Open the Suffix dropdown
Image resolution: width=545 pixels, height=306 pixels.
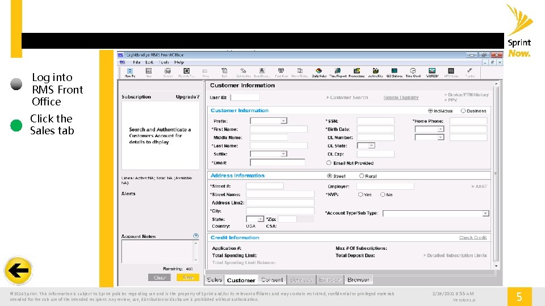(x=269, y=154)
